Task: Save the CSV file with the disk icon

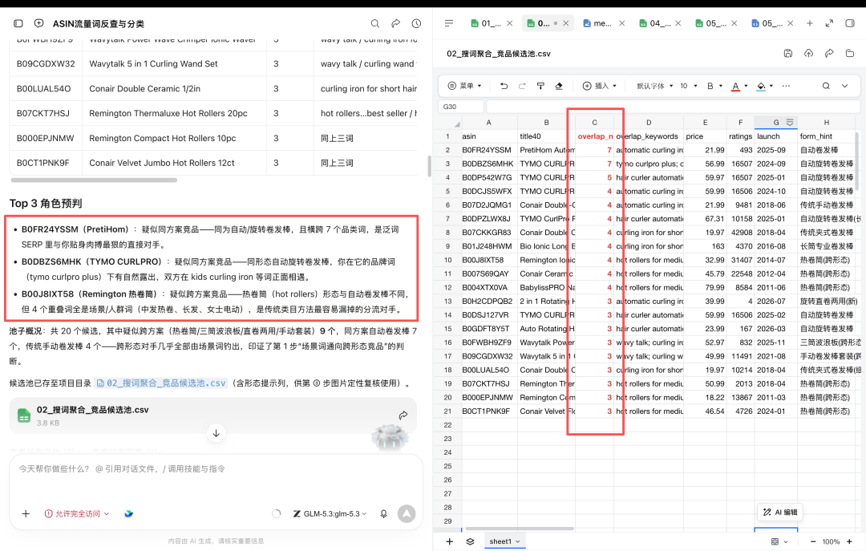Action: point(788,54)
